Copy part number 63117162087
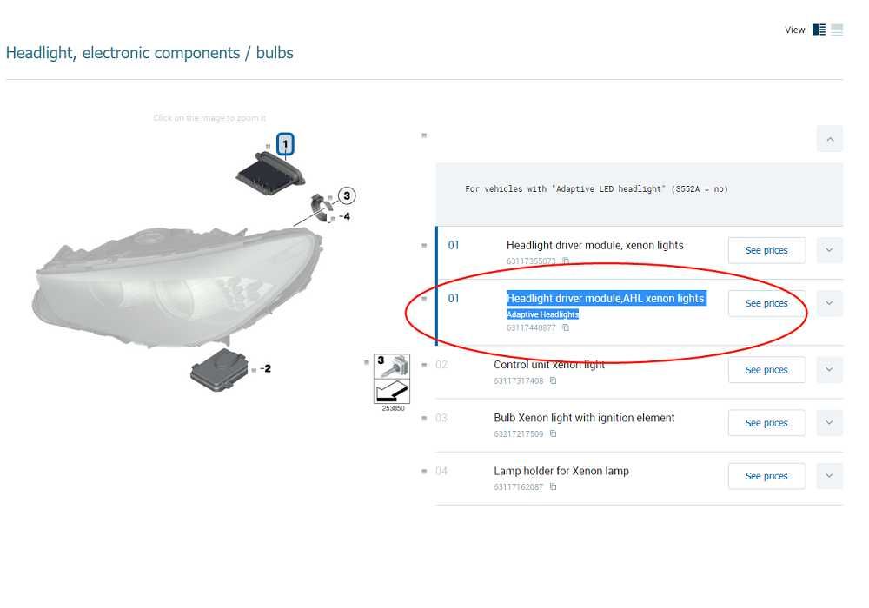 (553, 486)
